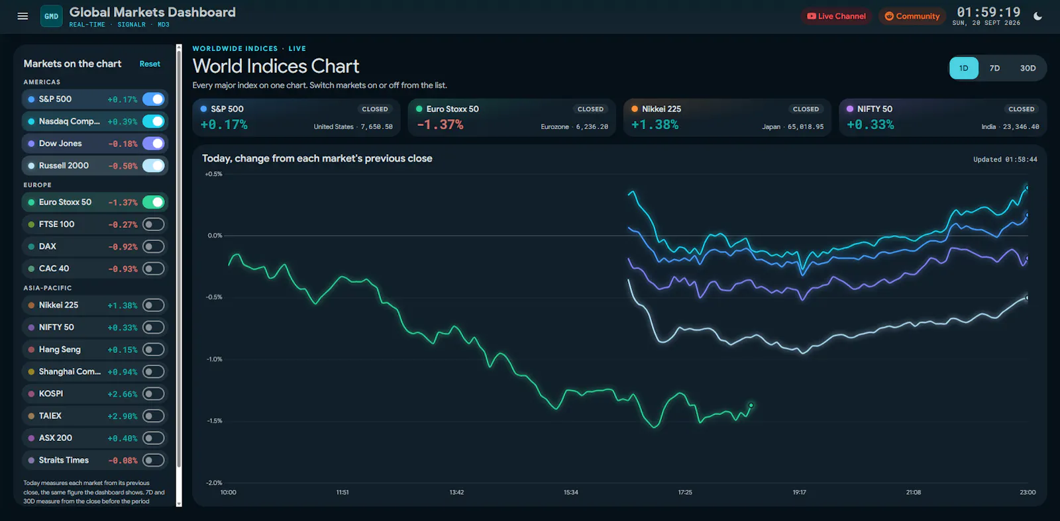Viewport: 1060px width, 521px height.
Task: Select the 30D range tab
Action: [x=1028, y=68]
